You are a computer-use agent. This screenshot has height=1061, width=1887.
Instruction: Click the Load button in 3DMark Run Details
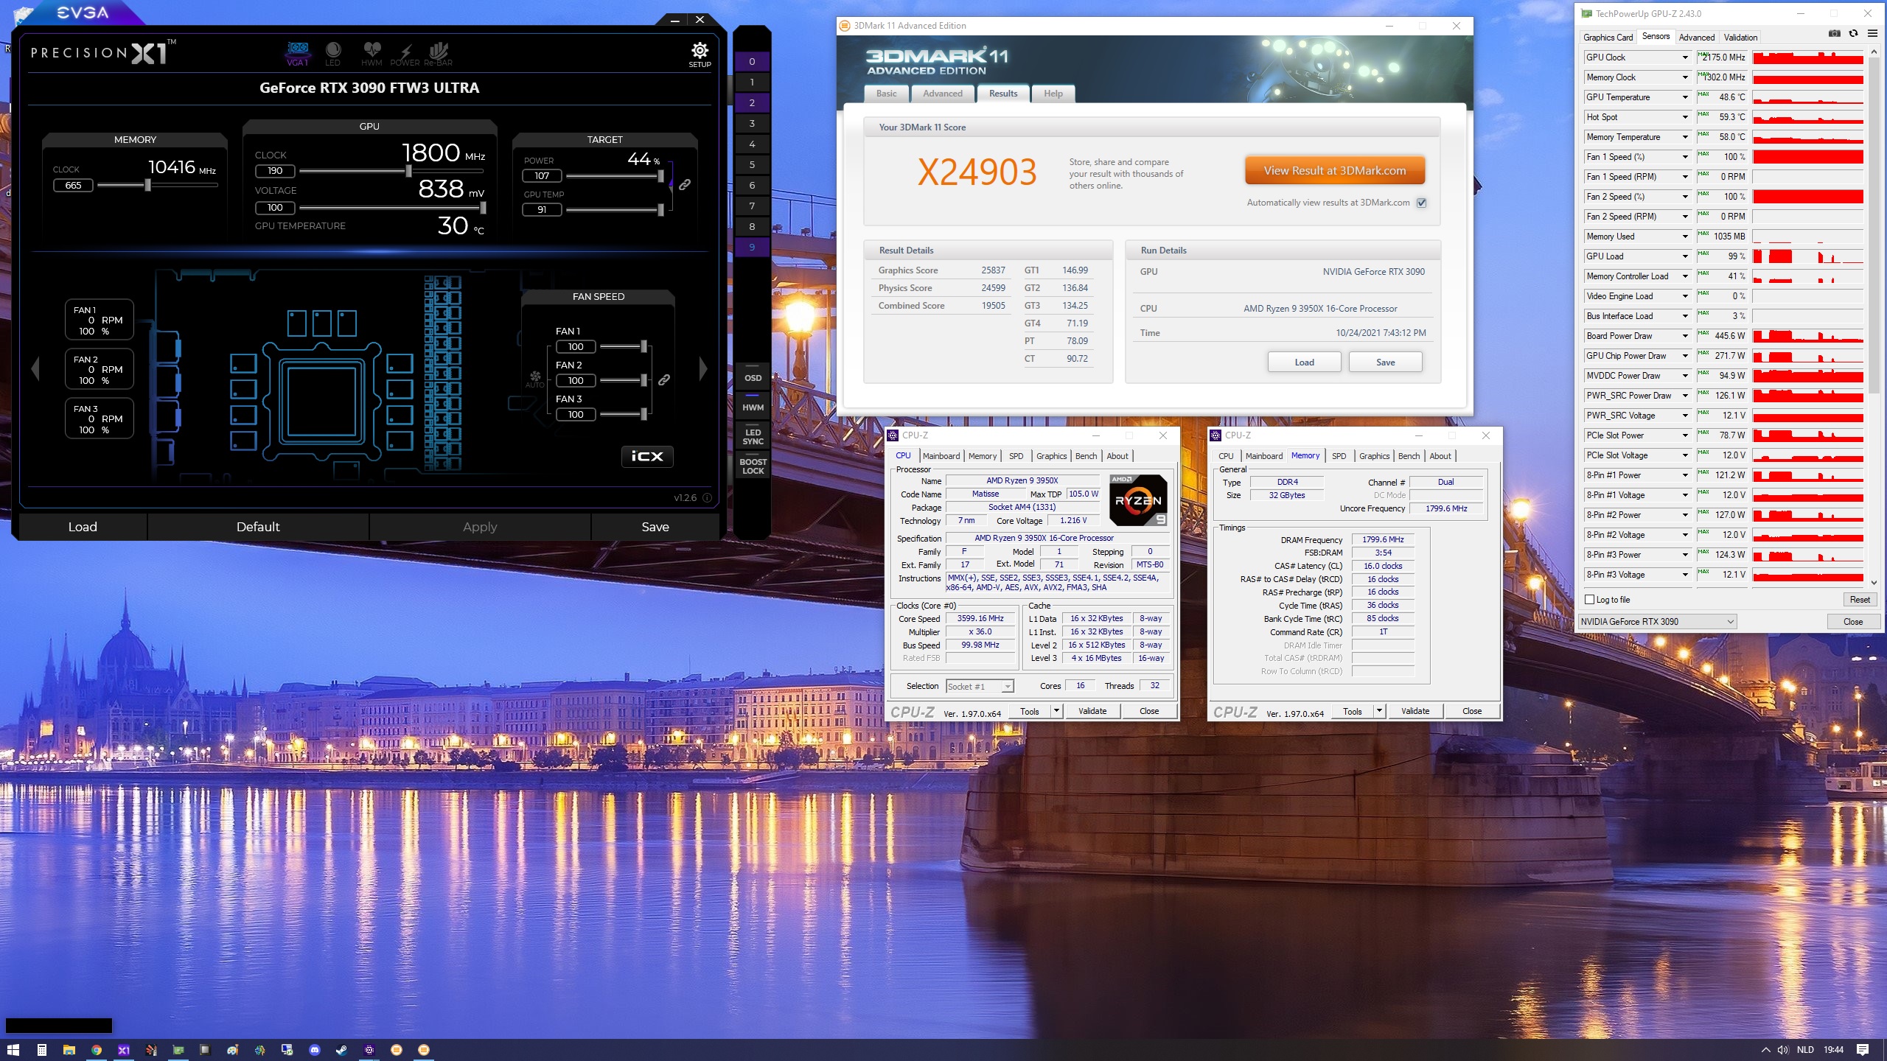click(1304, 363)
